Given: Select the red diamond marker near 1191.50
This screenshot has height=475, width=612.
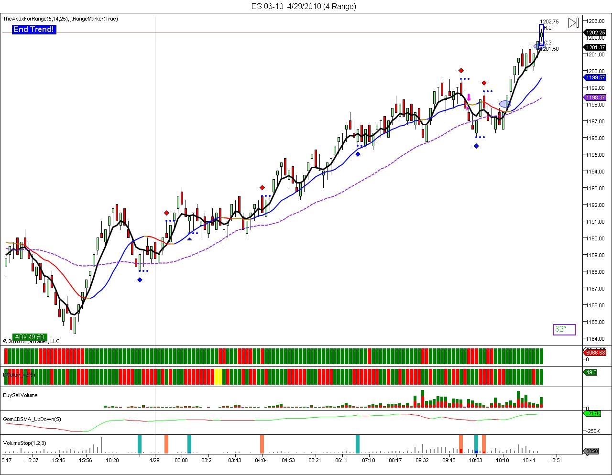Looking at the screenshot, I should click(x=166, y=213).
